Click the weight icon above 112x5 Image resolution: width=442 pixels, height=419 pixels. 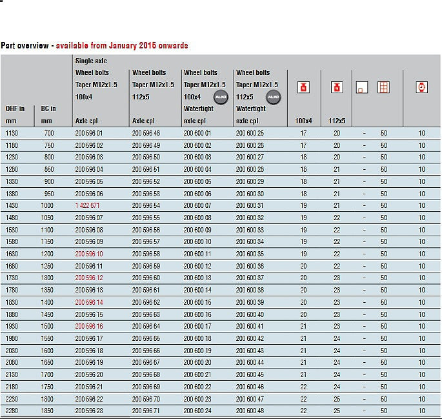(336, 87)
